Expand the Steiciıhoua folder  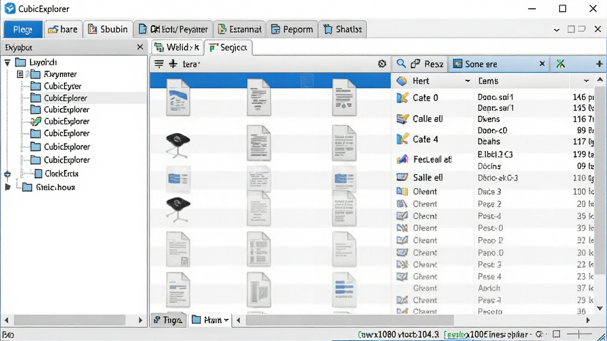click(8, 187)
